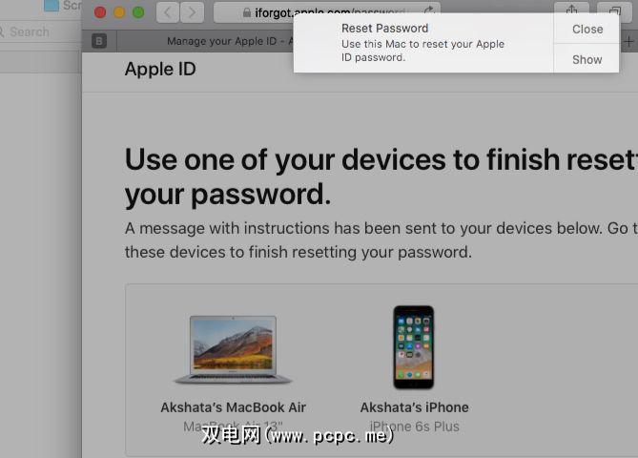
Task: Select the Akshata's MacBook Air label
Action: [x=233, y=407]
